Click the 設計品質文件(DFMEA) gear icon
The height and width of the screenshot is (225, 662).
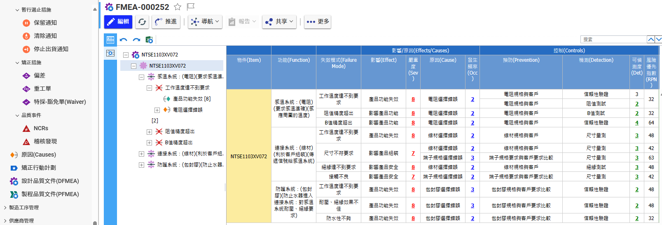tap(14, 181)
